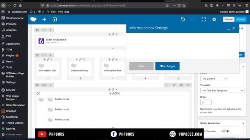Change layout of Information box row
This screenshot has height=140, width=250.
coord(44,55)
